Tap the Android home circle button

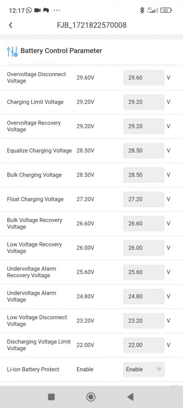point(91,397)
